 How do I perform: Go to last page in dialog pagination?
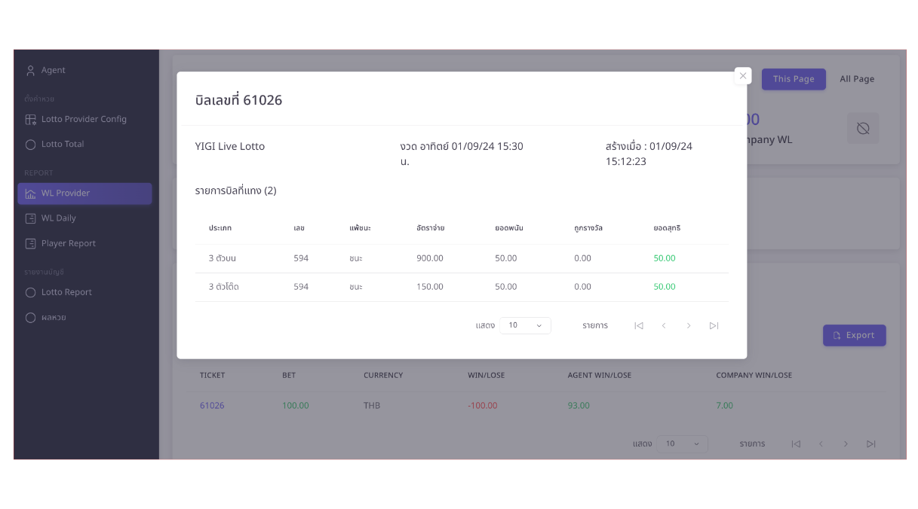pyautogui.click(x=714, y=326)
